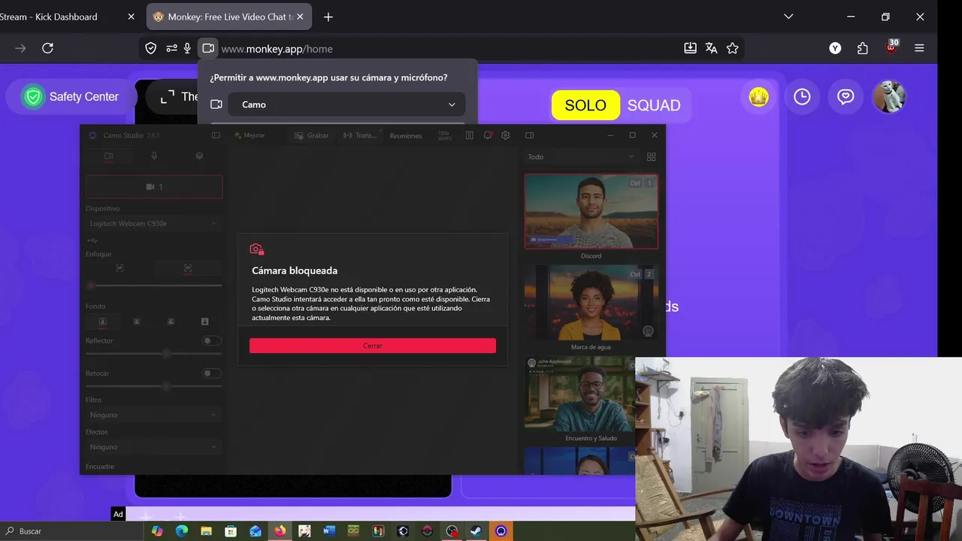Enable the Reflector toggle
The width and height of the screenshot is (962, 541).
click(212, 341)
